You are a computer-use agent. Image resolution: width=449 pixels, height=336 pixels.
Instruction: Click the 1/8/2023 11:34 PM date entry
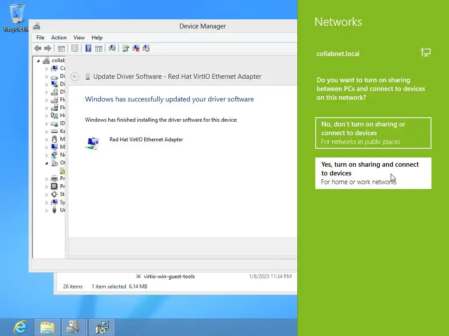tap(270, 276)
